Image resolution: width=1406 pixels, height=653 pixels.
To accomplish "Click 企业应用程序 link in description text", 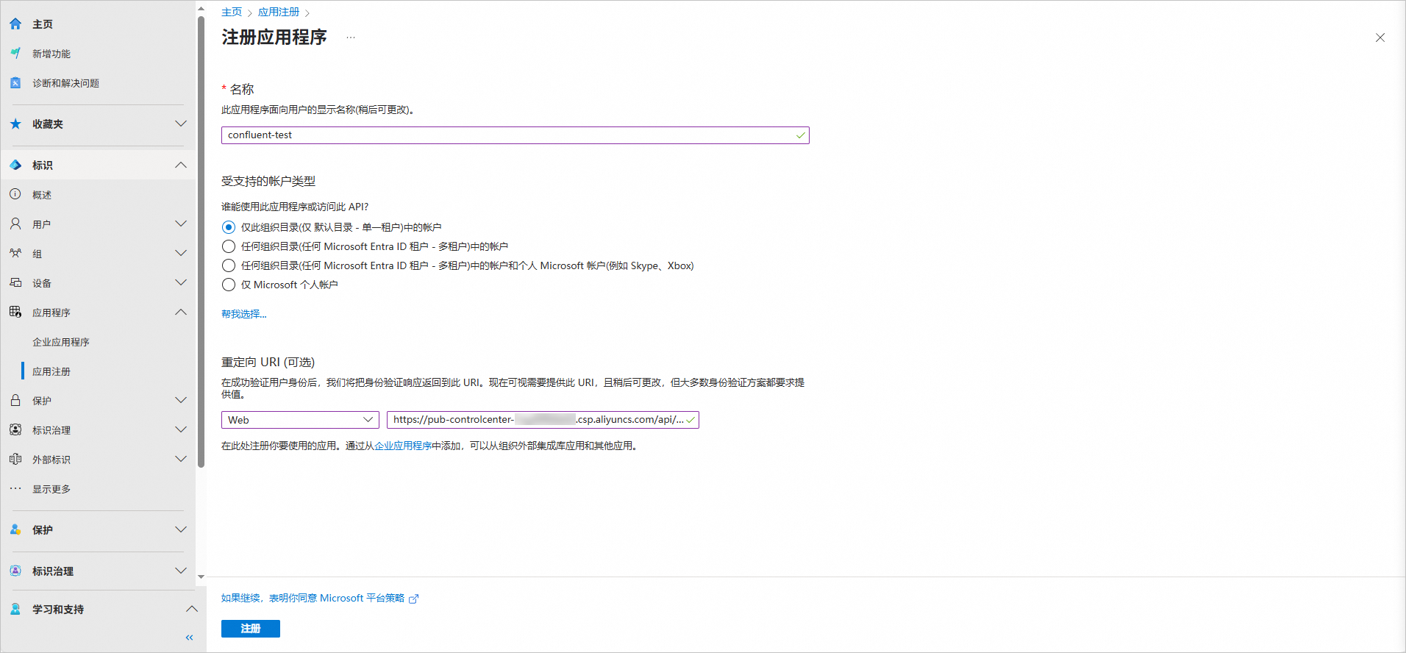I will coord(403,446).
